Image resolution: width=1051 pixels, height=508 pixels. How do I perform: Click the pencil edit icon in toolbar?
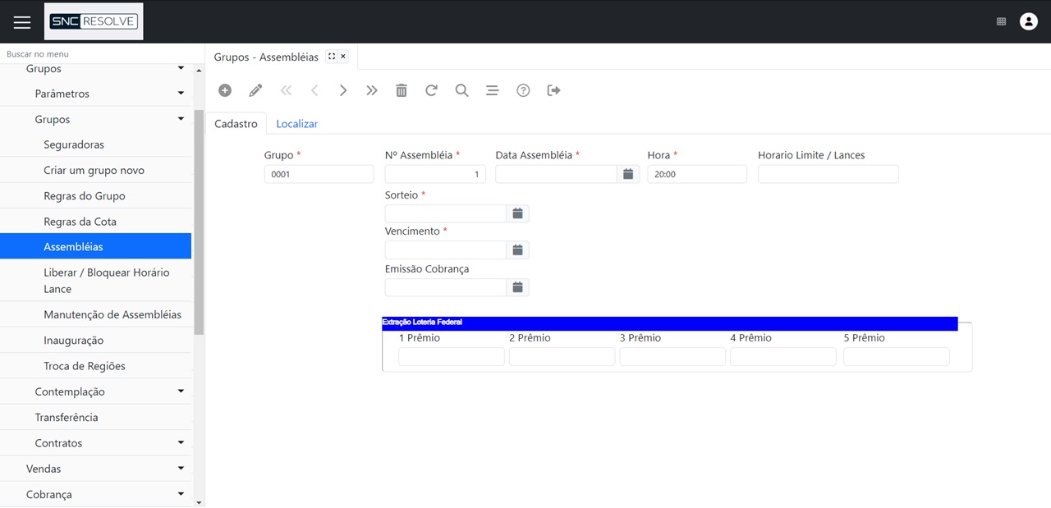click(255, 90)
